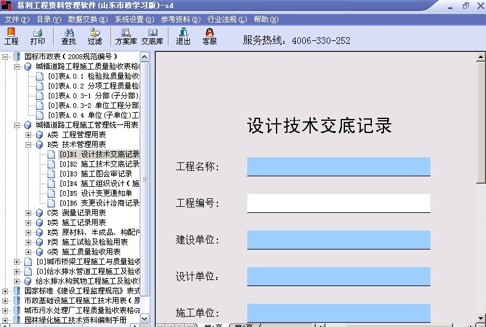Click the 工程 (Project) toolbar icon

(11, 36)
